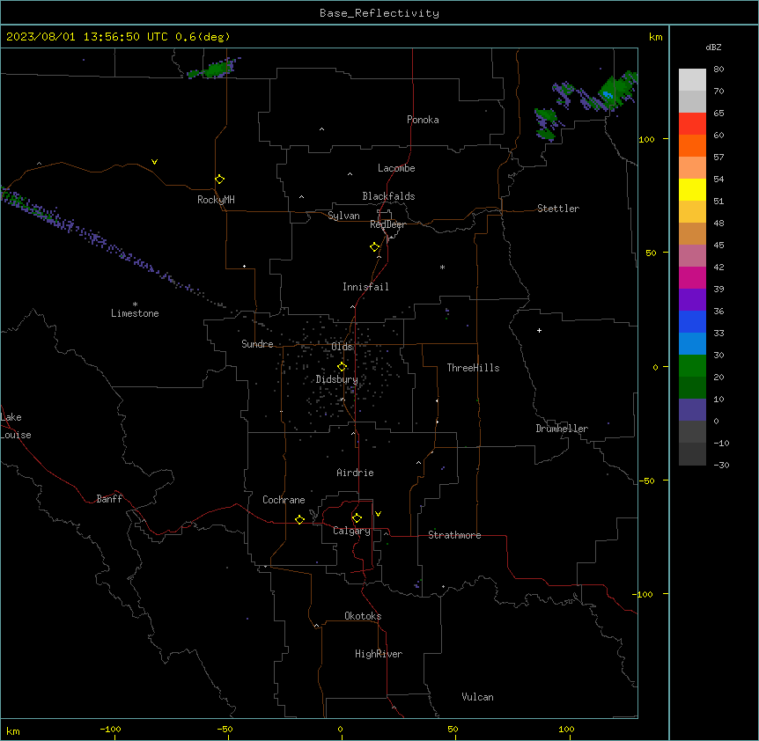
Task: Select the Lacombe city label
Action: pyautogui.click(x=396, y=168)
